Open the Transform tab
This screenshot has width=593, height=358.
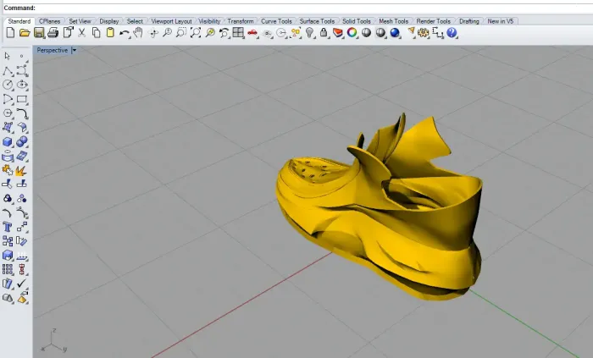coord(241,21)
